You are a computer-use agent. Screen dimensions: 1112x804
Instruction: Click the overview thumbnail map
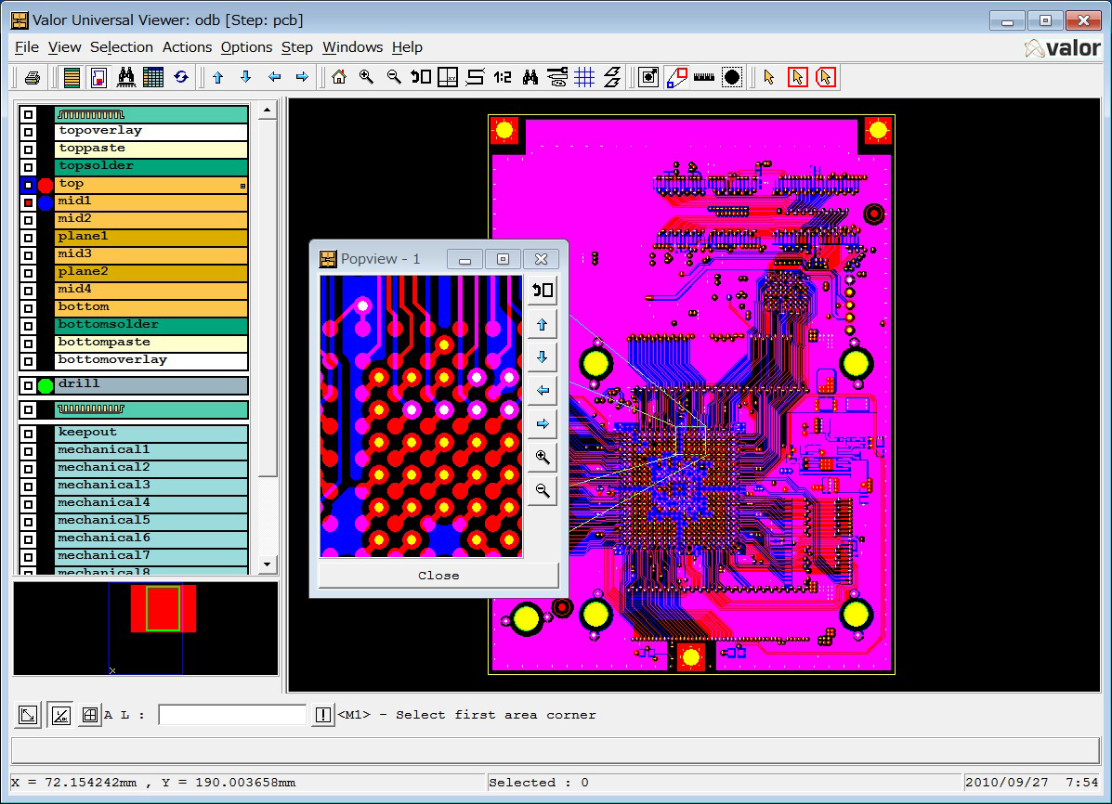coord(145,629)
